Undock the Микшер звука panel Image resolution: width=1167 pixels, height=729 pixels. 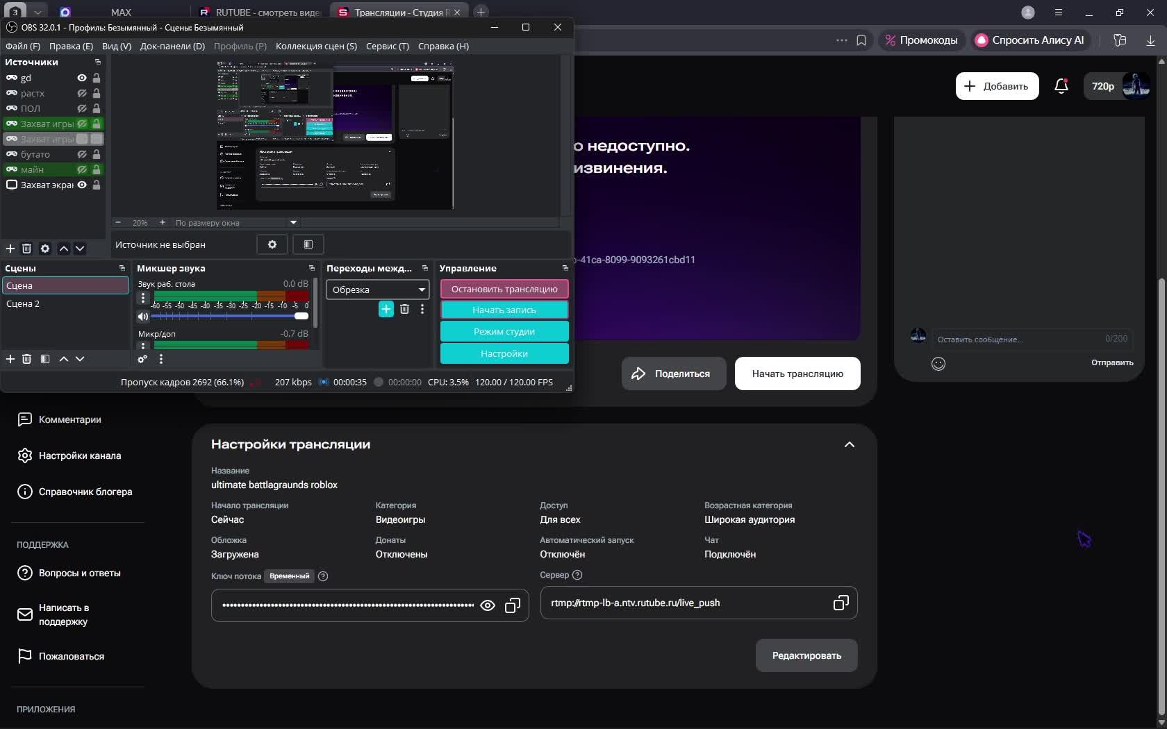click(312, 268)
